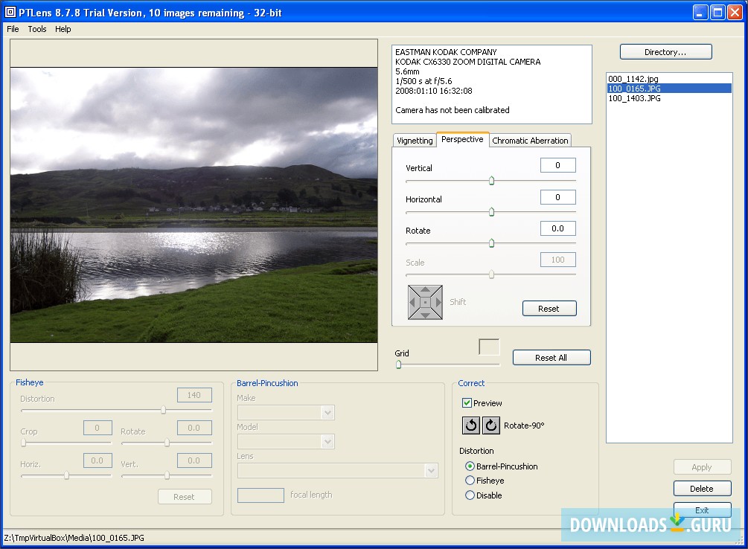This screenshot has width=748, height=549.
Task: Click the Fisheye Distortion value field
Action: pyautogui.click(x=194, y=395)
